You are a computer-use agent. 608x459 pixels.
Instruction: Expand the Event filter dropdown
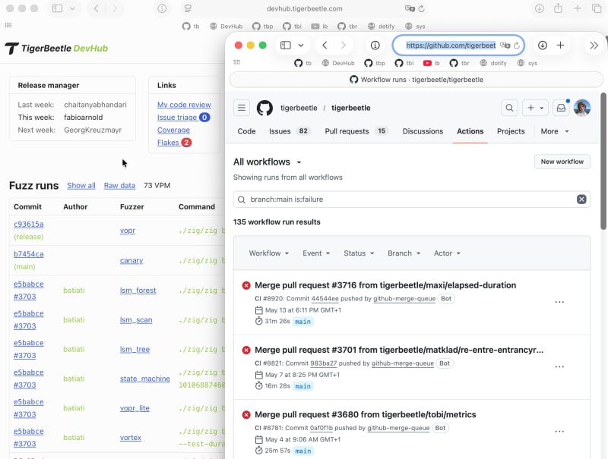pos(316,253)
